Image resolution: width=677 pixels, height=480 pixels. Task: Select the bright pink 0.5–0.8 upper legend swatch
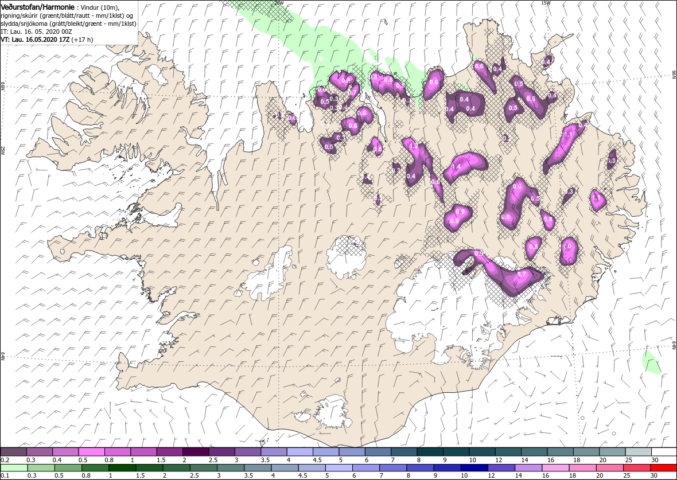92,452
